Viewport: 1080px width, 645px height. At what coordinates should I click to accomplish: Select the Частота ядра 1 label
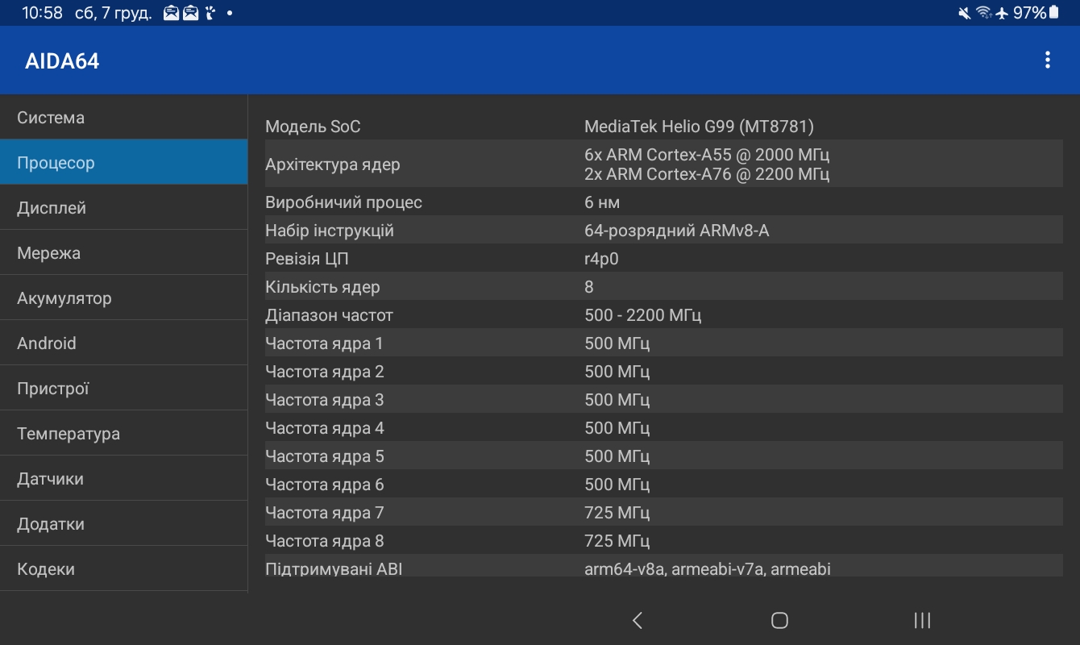point(324,343)
